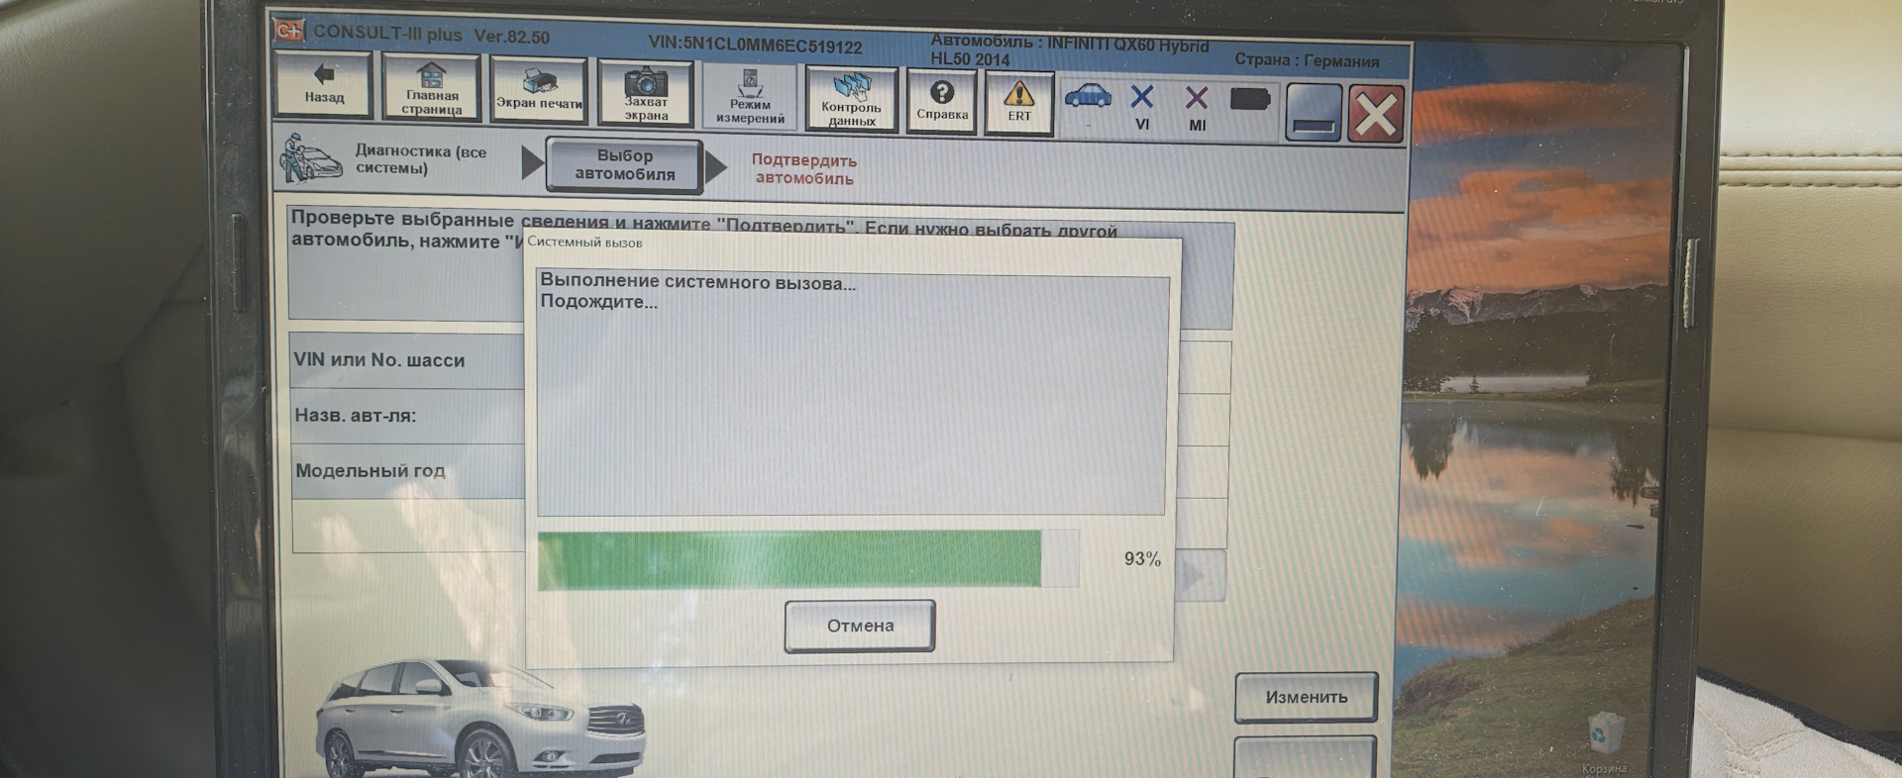The height and width of the screenshot is (778, 1902).
Task: Close CONSULT-III plus with red X
Action: click(1376, 115)
